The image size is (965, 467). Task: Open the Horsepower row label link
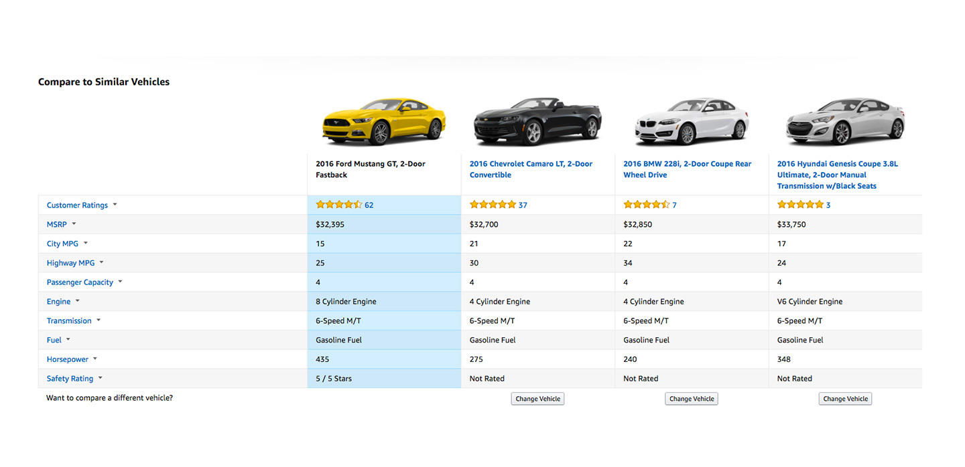click(x=68, y=360)
